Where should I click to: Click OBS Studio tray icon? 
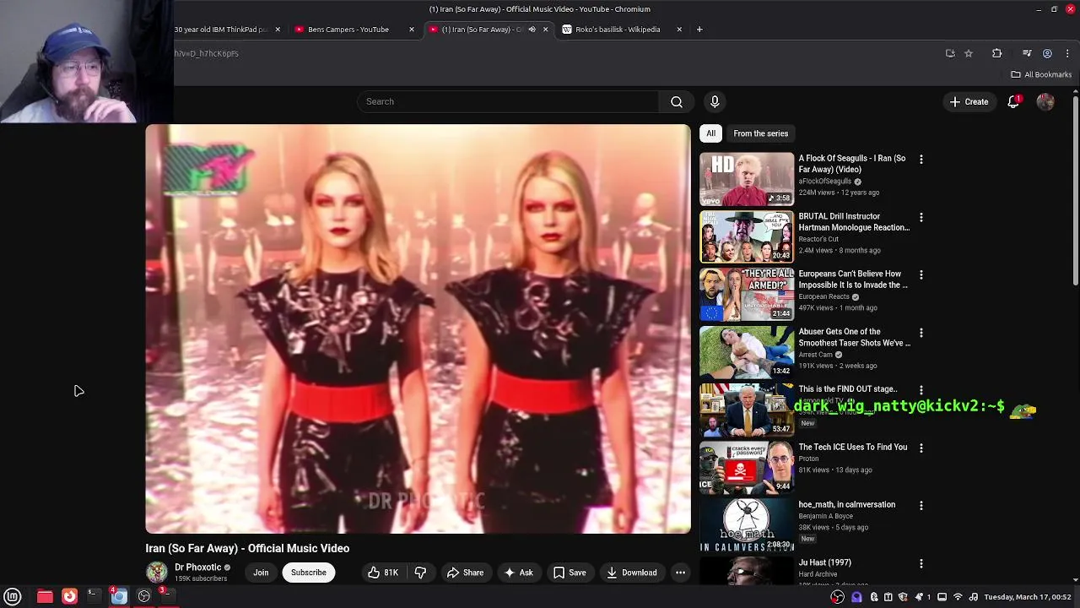click(837, 597)
